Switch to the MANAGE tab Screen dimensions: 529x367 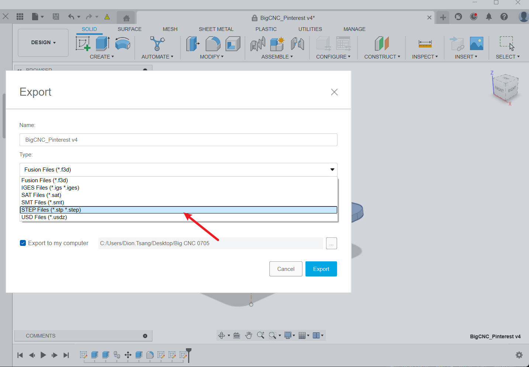coord(355,29)
